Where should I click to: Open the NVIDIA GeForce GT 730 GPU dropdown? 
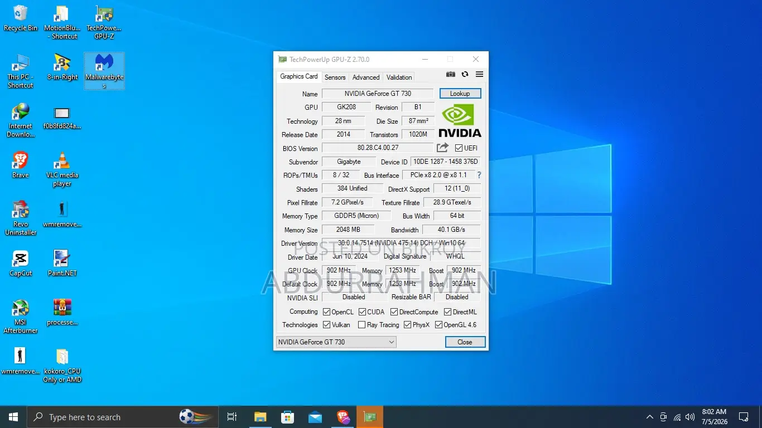tap(336, 342)
